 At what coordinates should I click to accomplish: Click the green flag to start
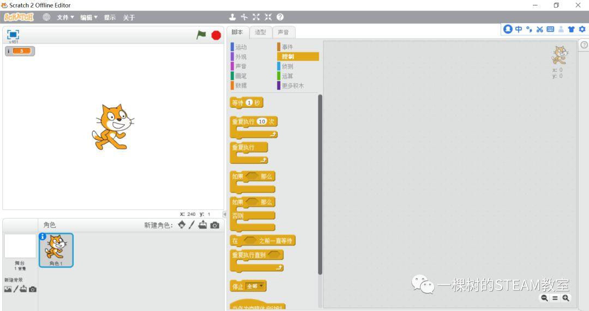click(x=201, y=35)
